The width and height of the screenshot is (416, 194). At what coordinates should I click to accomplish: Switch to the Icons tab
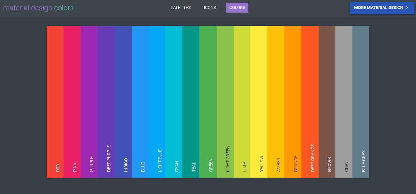click(x=210, y=8)
